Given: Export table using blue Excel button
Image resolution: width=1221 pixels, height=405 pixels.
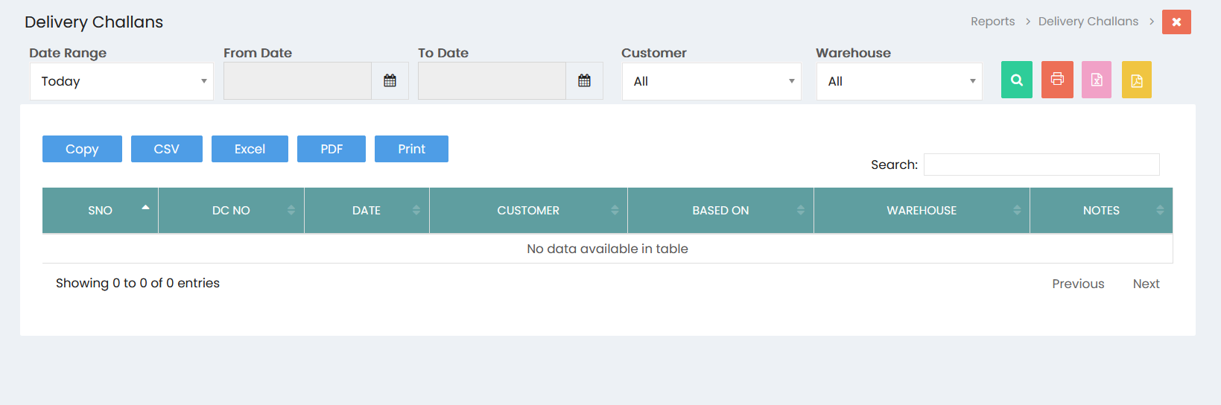Looking at the screenshot, I should tap(250, 149).
